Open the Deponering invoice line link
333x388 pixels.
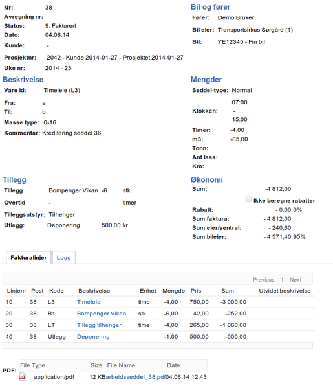[93, 337]
